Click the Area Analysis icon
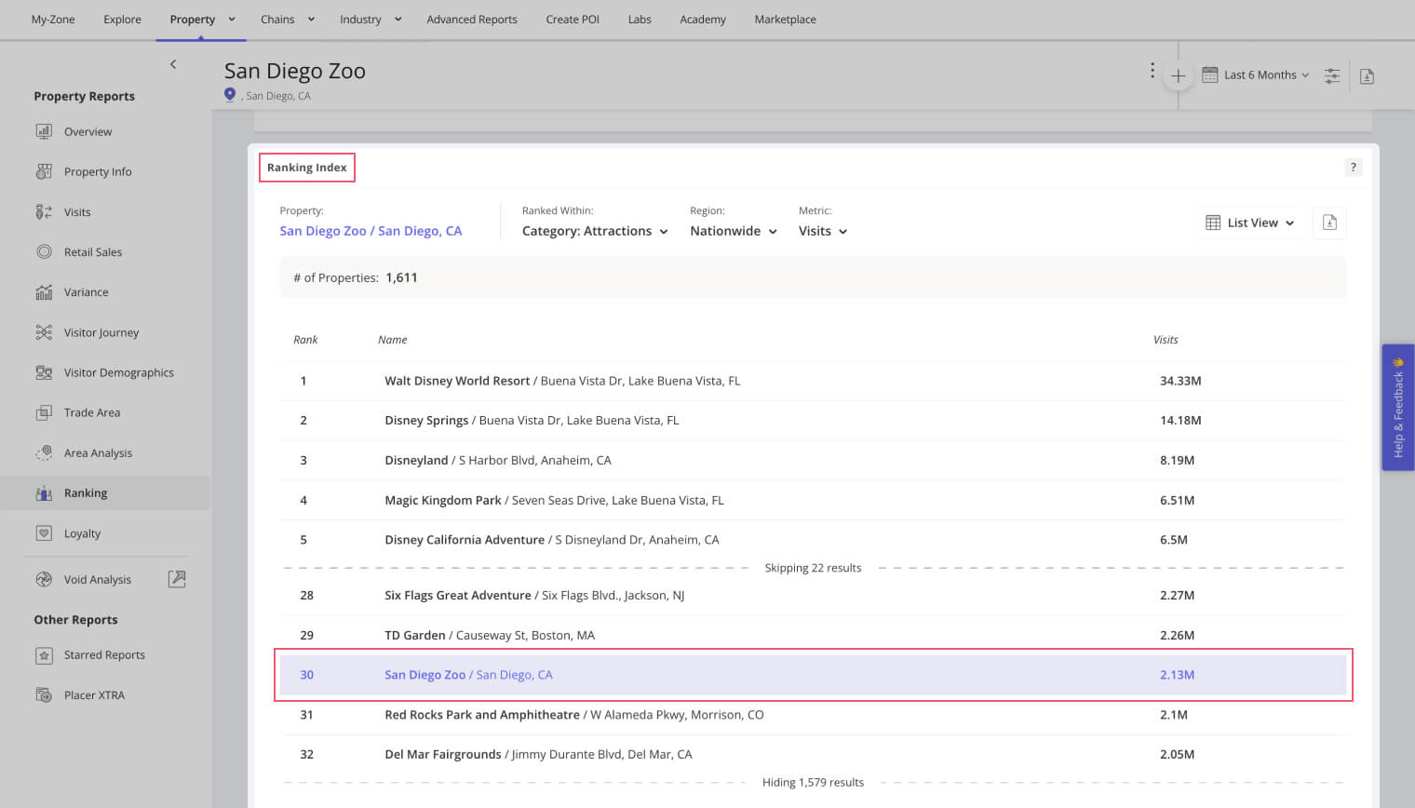Image resolution: width=1415 pixels, height=808 pixels. (x=44, y=452)
